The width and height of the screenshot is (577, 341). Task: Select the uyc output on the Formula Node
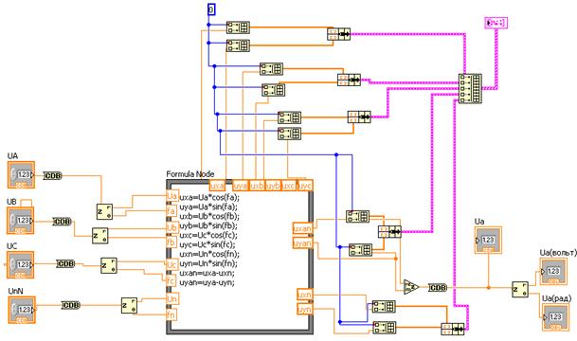305,186
